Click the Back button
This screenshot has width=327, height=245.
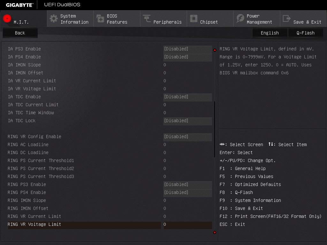pyautogui.click(x=20, y=33)
